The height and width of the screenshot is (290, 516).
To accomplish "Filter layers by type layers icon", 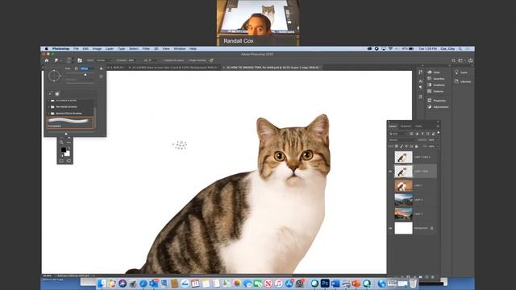I will click(x=422, y=134).
